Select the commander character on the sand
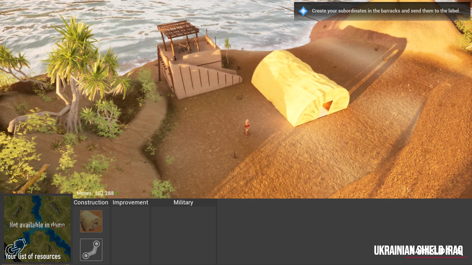Screen dimensions: 472x265 247,127
